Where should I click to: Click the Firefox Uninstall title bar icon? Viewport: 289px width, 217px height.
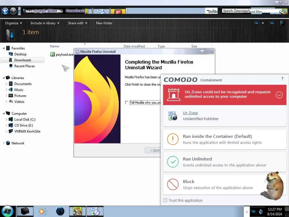[77, 52]
